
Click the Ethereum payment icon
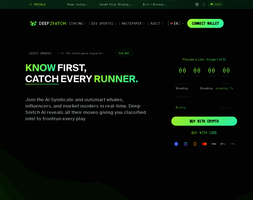click(176, 144)
